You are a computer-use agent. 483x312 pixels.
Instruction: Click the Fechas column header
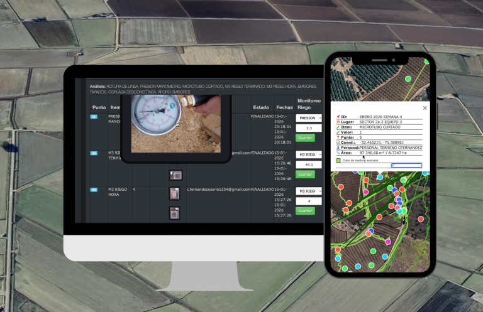(x=284, y=107)
